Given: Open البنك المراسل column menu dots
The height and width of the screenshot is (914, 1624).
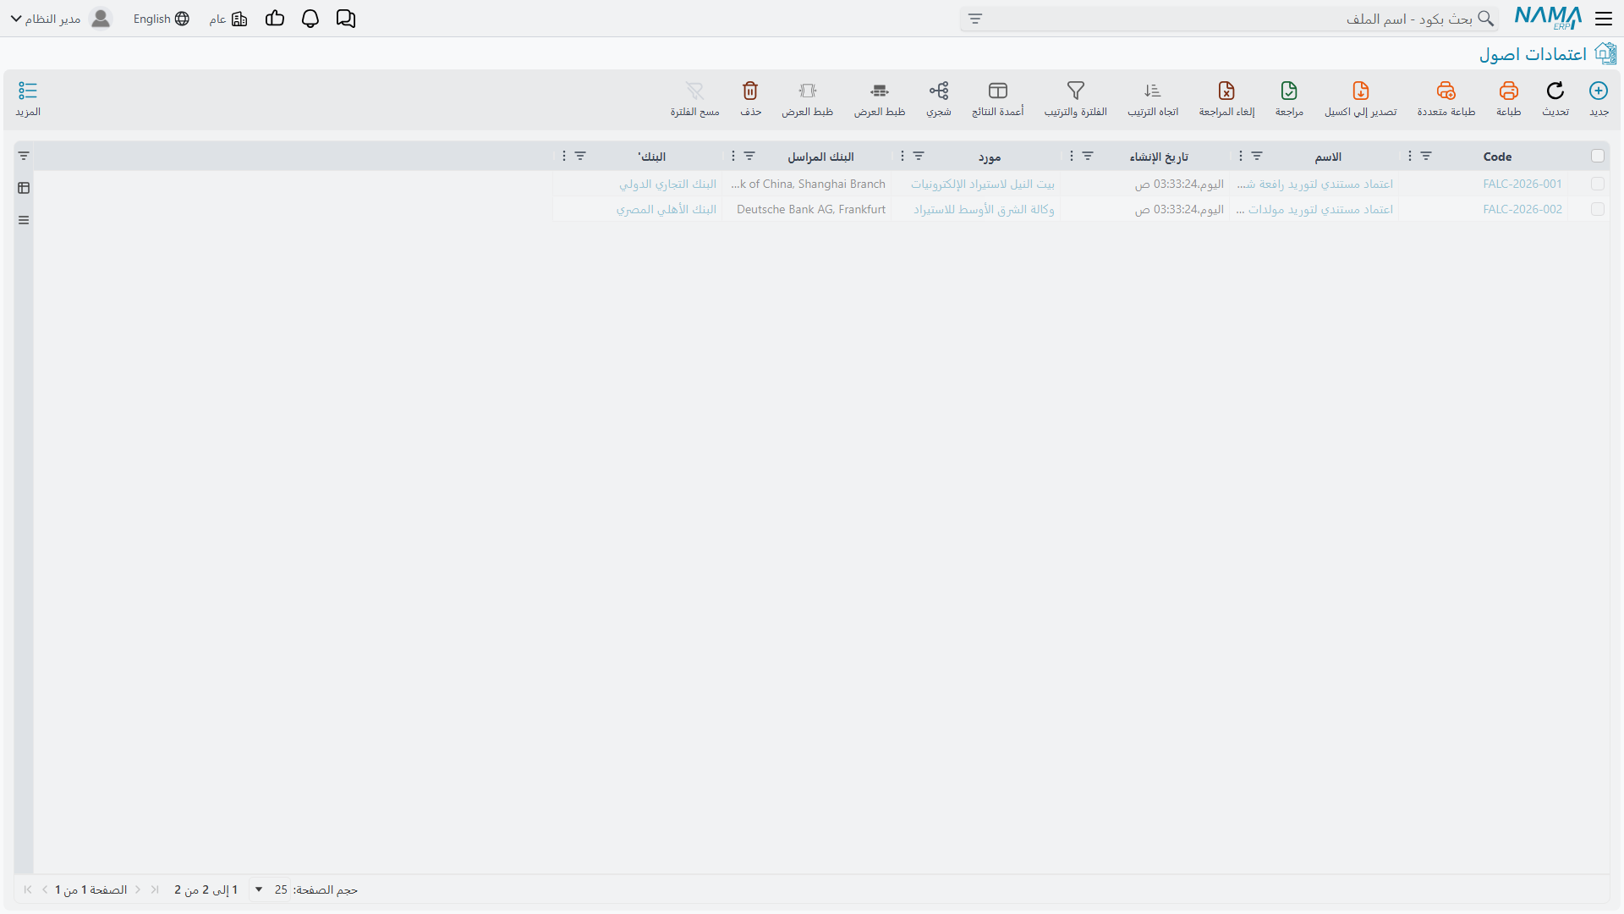Looking at the screenshot, I should coord(733,156).
